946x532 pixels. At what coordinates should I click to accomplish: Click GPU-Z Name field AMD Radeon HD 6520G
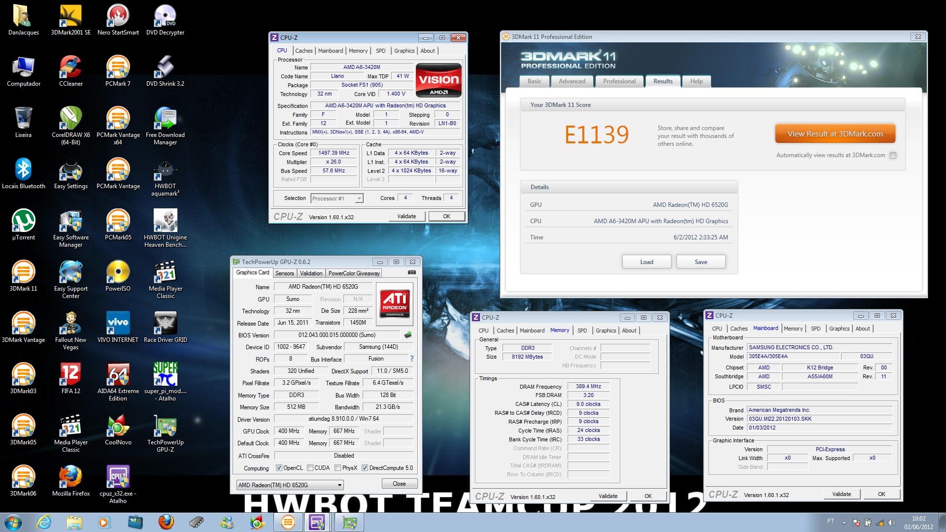(x=323, y=287)
